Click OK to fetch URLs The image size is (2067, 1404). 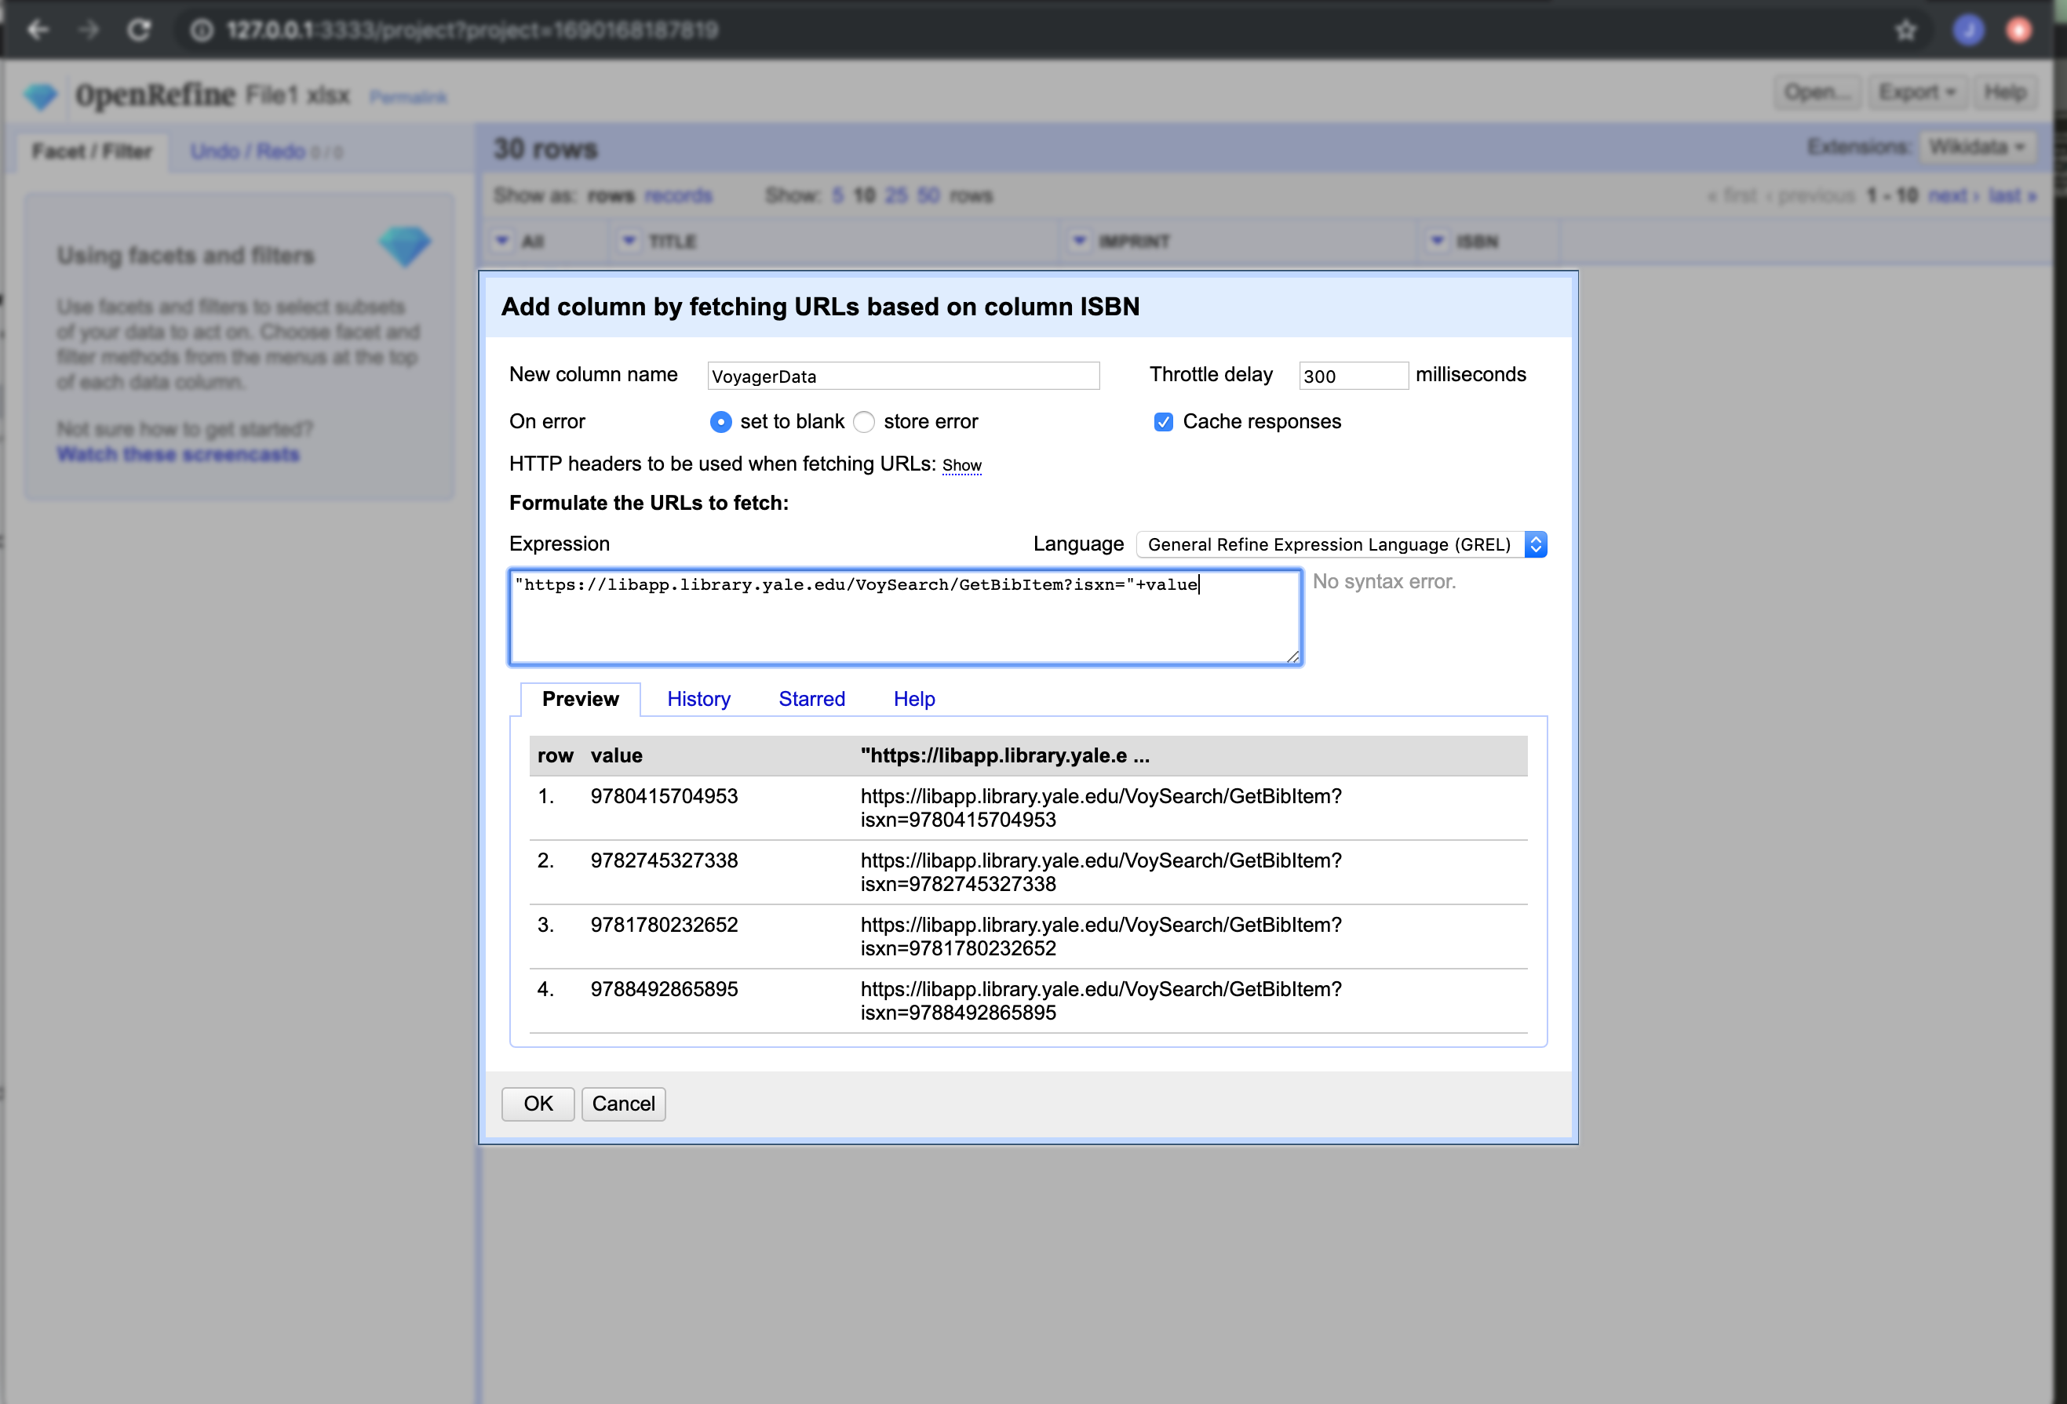[538, 1104]
